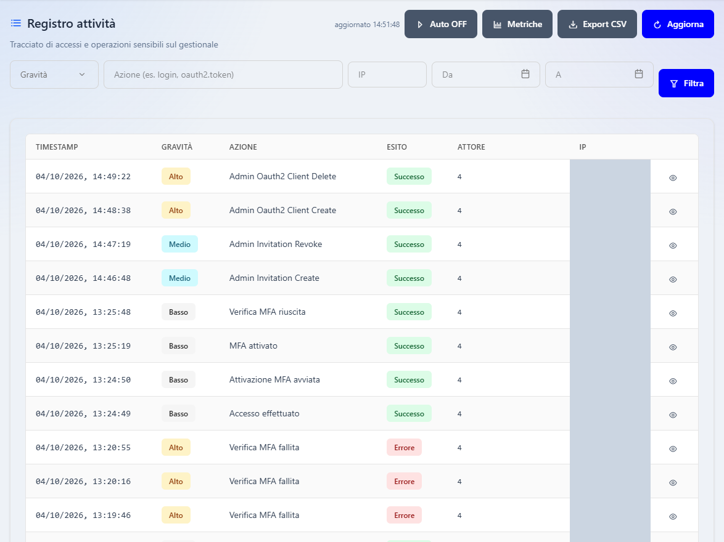The width and height of the screenshot is (724, 542).
Task: Click the Basso badge on MFA attivato row
Action: 178,346
